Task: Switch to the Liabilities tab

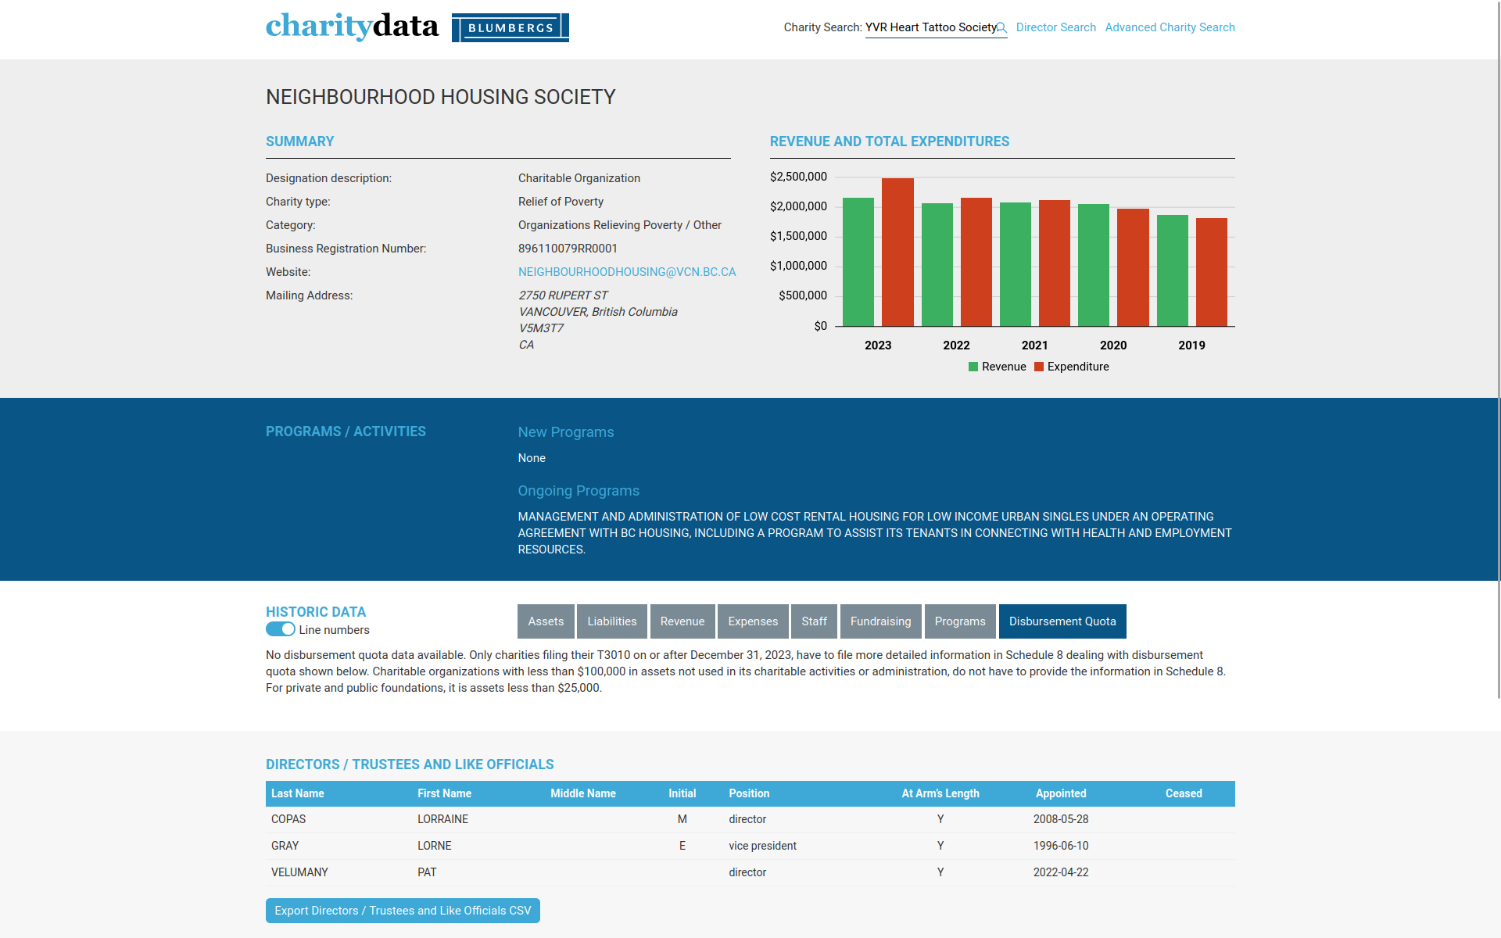Action: pyautogui.click(x=612, y=621)
